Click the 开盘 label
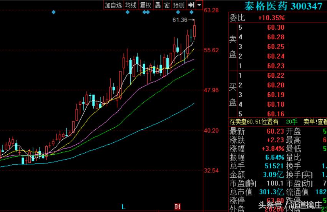 [294, 131]
